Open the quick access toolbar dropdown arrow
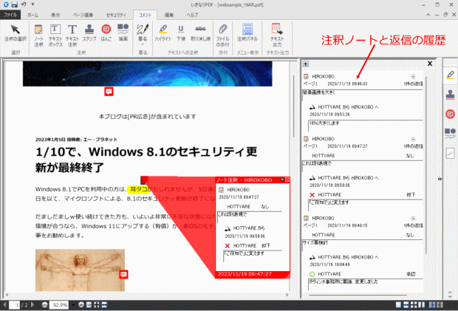The width and height of the screenshot is (458, 311). [33, 4]
